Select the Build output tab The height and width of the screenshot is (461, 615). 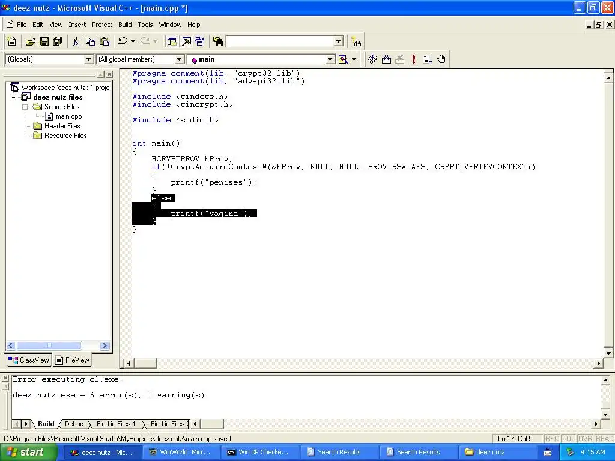pos(46,424)
